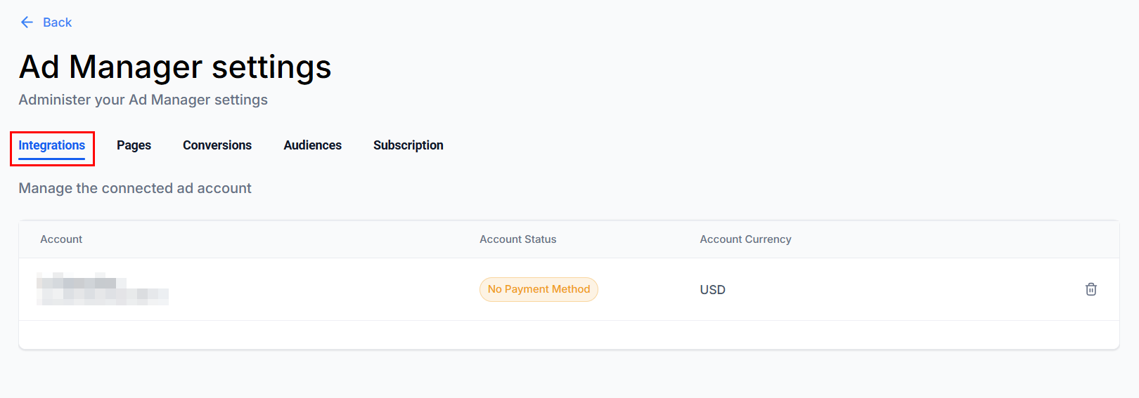Click the empty footer row below the account

click(x=568, y=335)
